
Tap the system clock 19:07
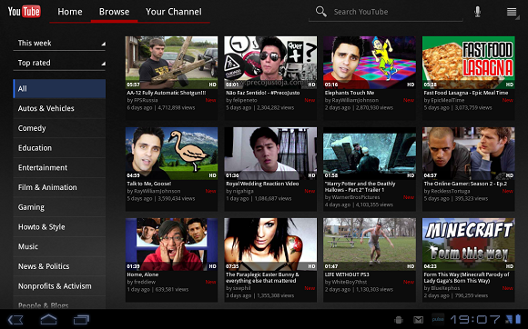(475, 319)
